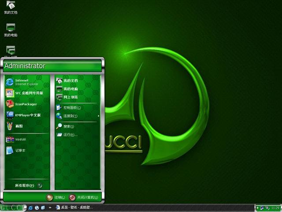
Task: Click the second quick launch globe icon
Action: (37, 208)
